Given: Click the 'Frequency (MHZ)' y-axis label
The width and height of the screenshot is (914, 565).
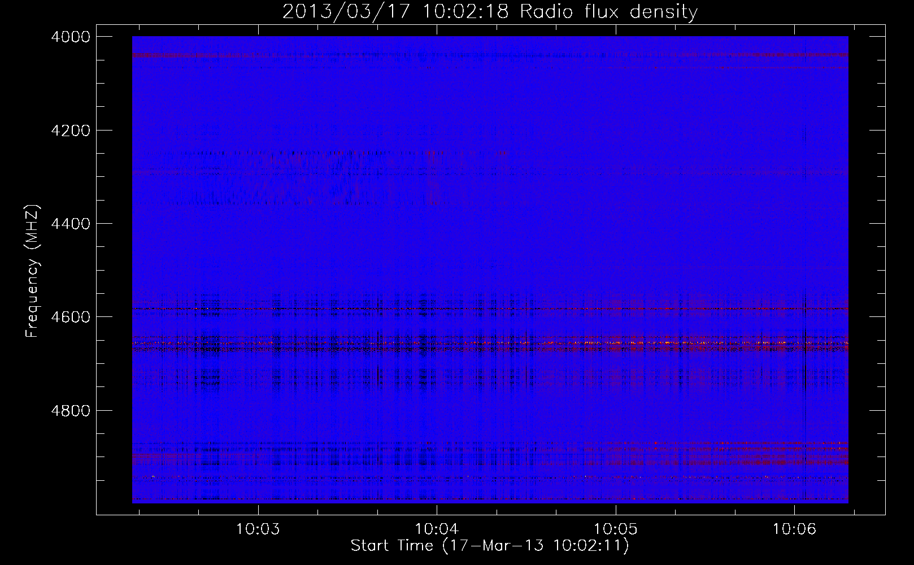Looking at the screenshot, I should click(x=32, y=271).
